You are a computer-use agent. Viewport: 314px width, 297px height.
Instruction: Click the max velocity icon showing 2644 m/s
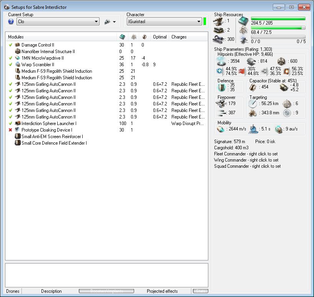(x=221, y=129)
